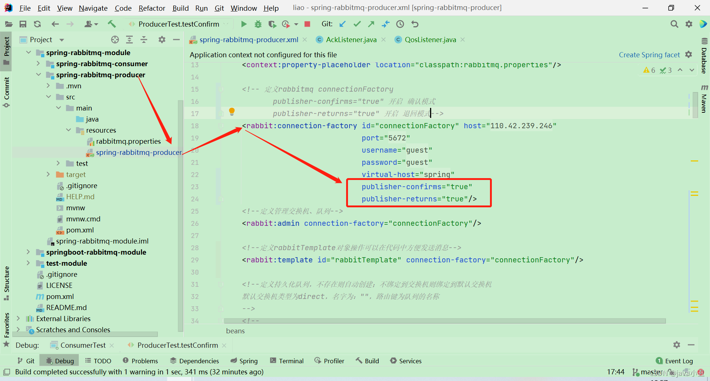Collapse the spring-rabbitmq-producer module
Image resolution: width=710 pixels, height=381 pixels.
(x=38, y=75)
